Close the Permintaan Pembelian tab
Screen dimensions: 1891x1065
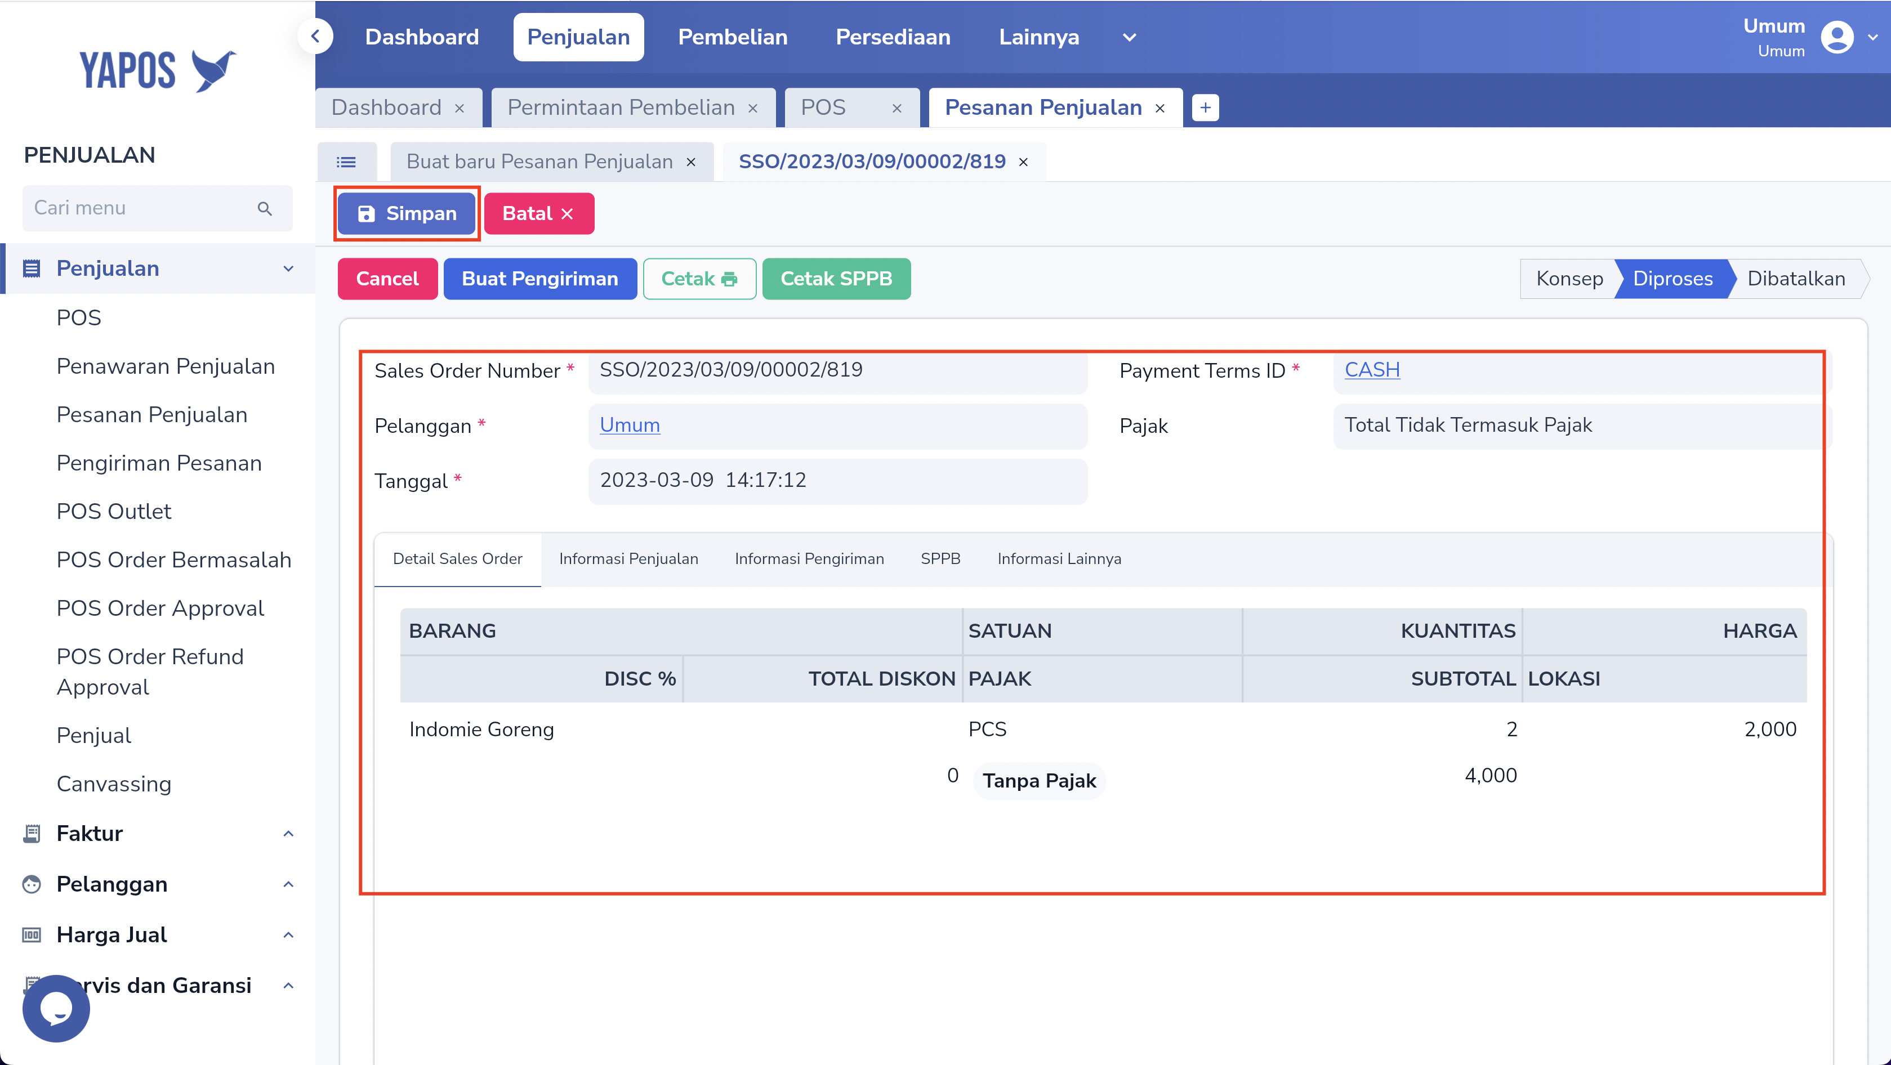point(752,109)
